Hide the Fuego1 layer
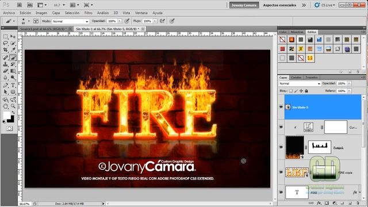Screen dimensions: 368x207 281,147
